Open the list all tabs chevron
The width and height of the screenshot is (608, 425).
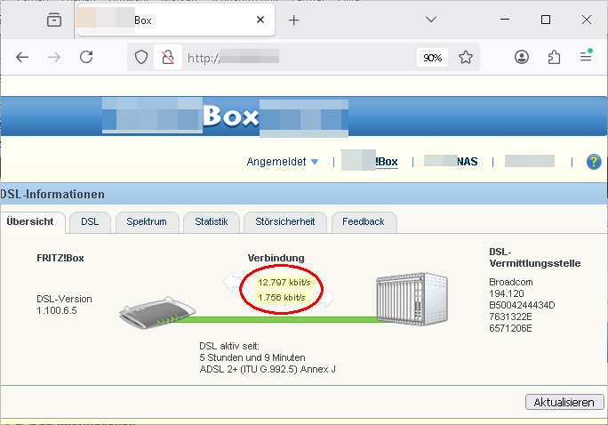pyautogui.click(x=430, y=20)
